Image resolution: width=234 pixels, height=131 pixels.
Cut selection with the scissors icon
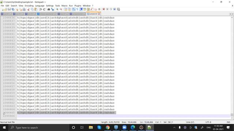coord(29,9)
